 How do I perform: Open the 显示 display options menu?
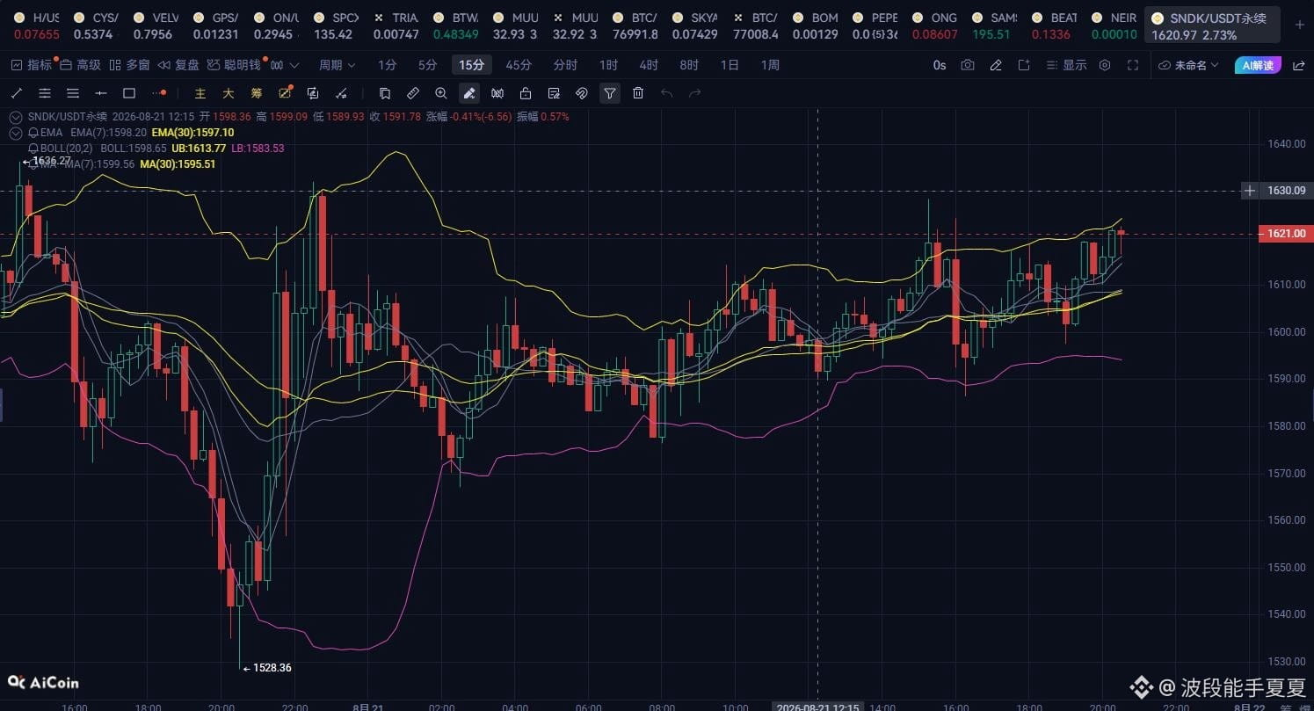(x=1066, y=65)
